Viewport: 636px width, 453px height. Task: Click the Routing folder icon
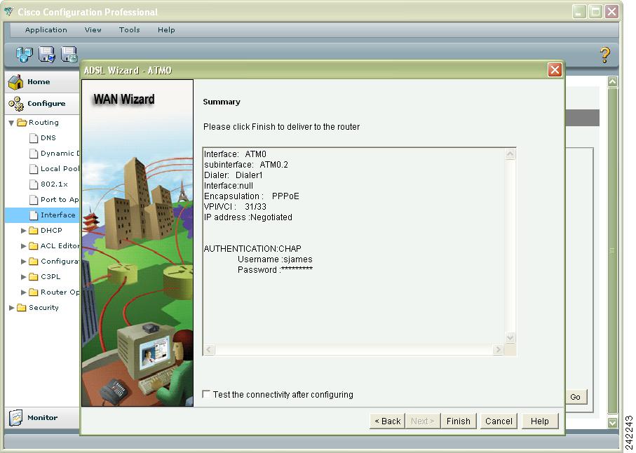tap(22, 123)
